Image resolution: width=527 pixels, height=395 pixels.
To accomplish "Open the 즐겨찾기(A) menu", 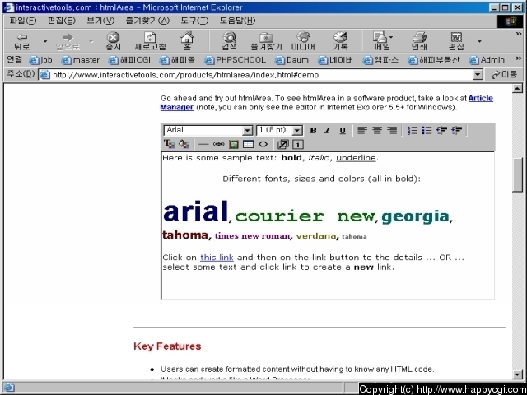I will click(x=147, y=21).
